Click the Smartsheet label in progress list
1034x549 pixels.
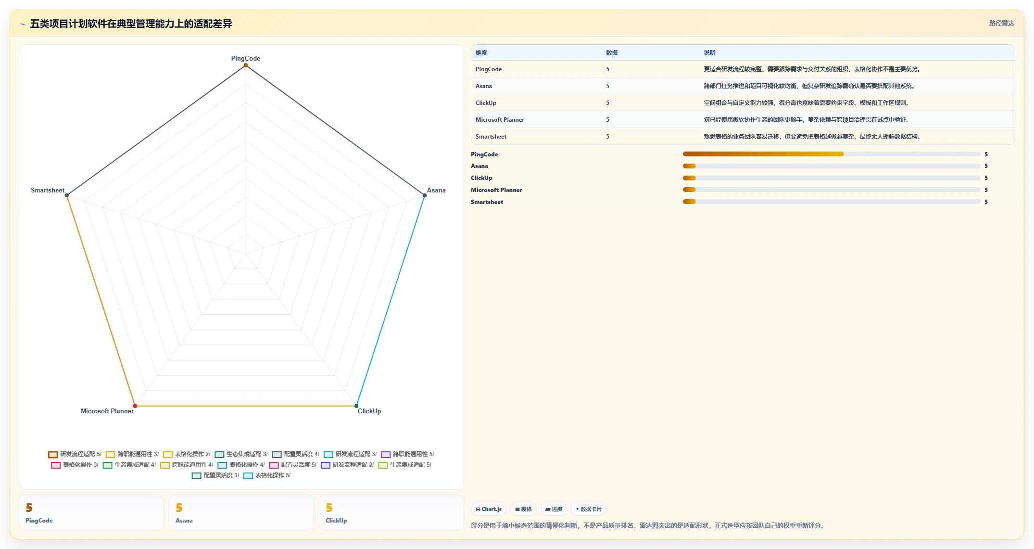487,202
